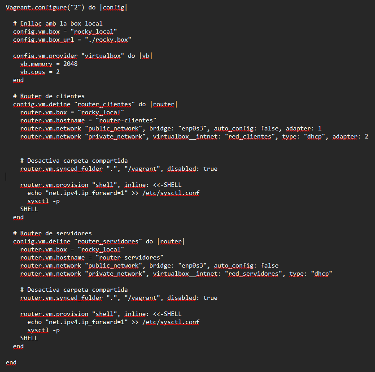Click the blank line with text cursor

6,177
